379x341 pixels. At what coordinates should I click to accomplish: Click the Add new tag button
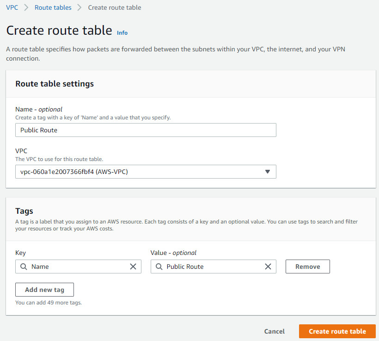click(x=44, y=290)
